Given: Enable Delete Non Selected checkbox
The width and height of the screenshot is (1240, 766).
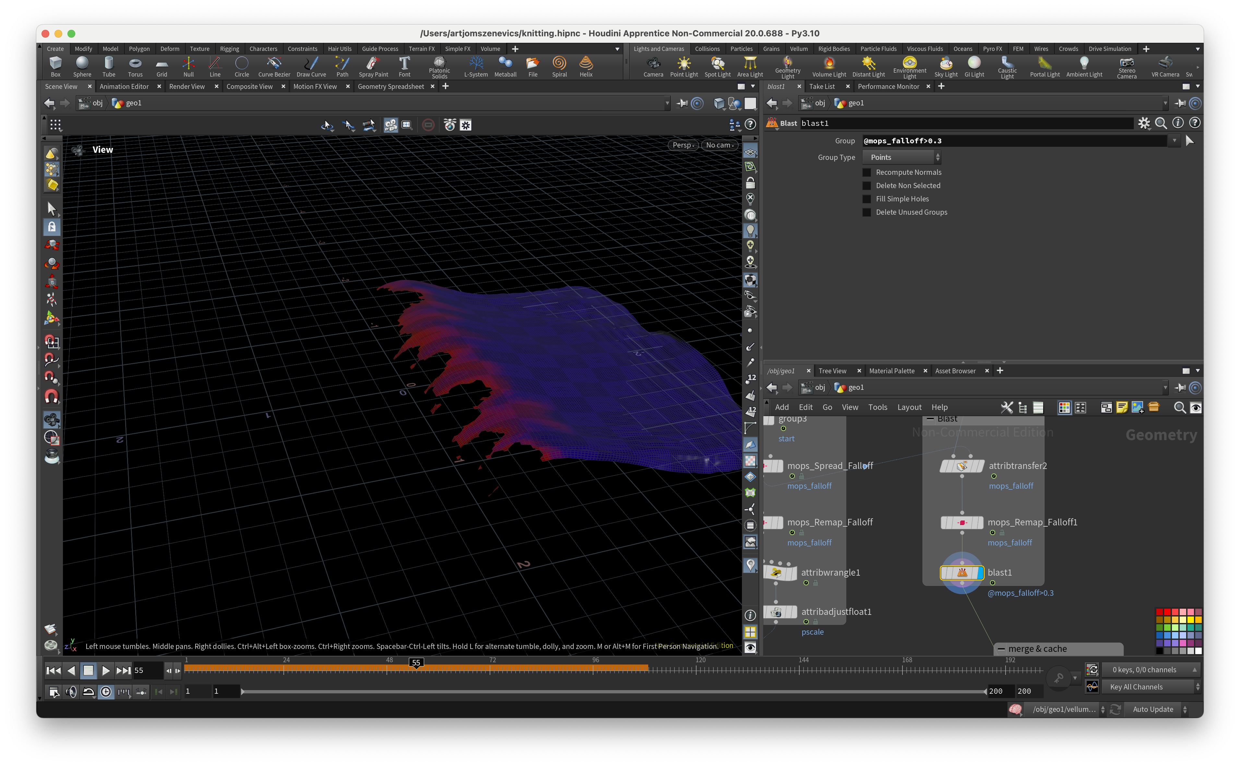Looking at the screenshot, I should click(867, 186).
